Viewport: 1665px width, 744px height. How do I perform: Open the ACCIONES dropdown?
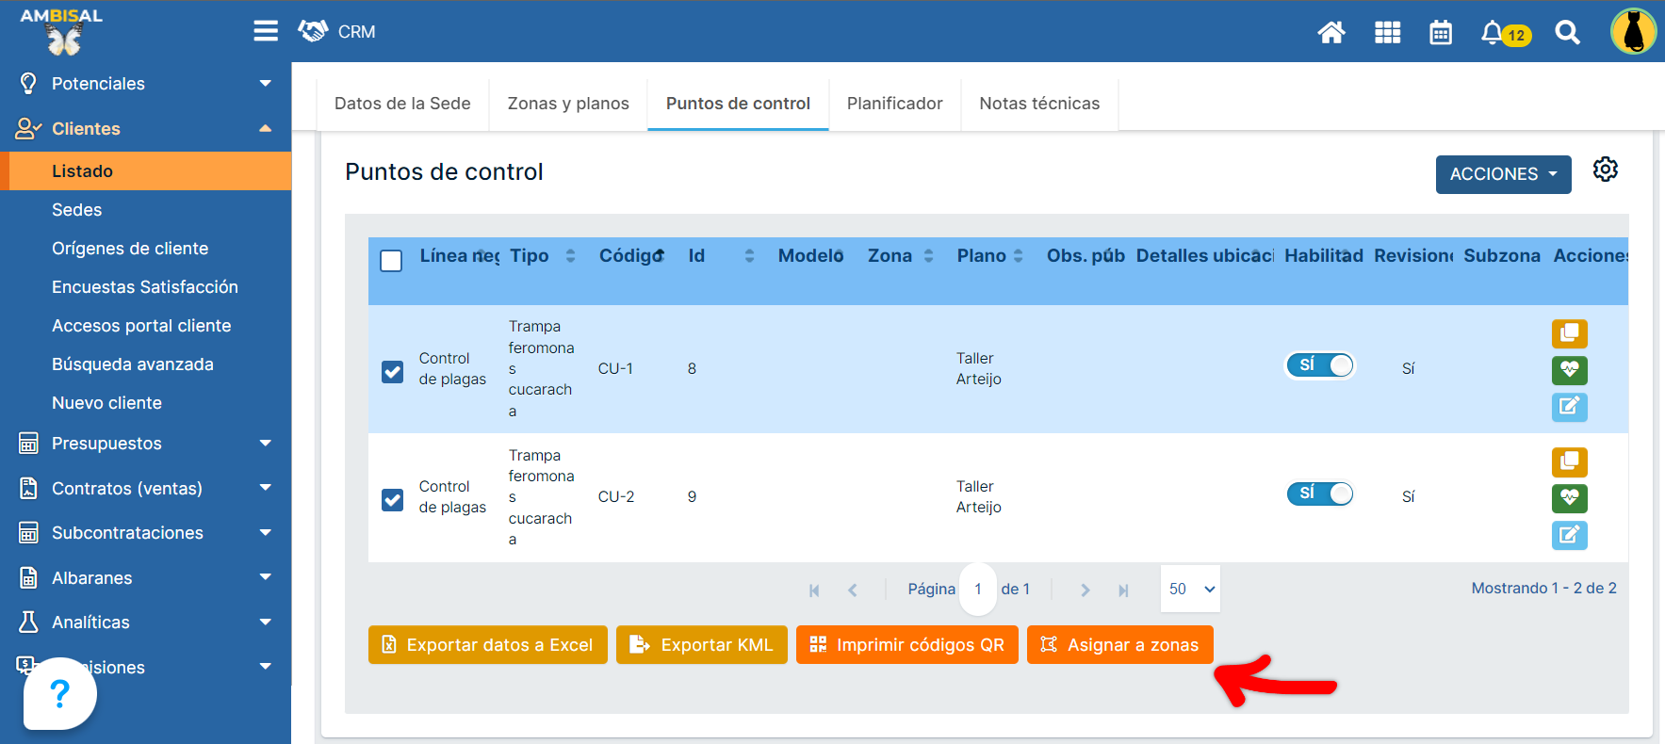(x=1502, y=174)
